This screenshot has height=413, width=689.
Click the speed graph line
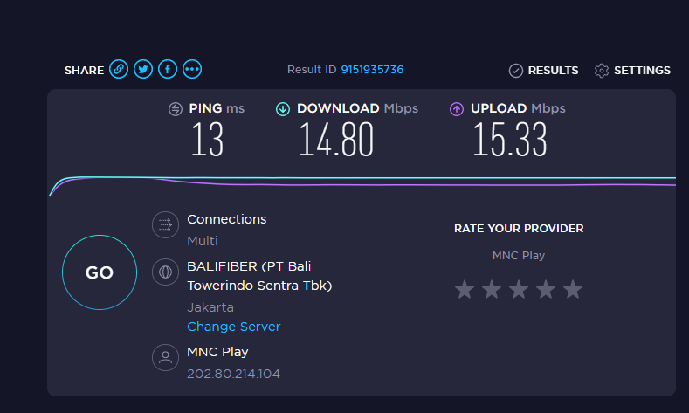[x=349, y=179]
